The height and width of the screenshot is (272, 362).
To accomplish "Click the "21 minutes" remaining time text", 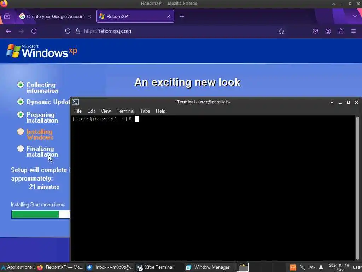I will point(44,187).
